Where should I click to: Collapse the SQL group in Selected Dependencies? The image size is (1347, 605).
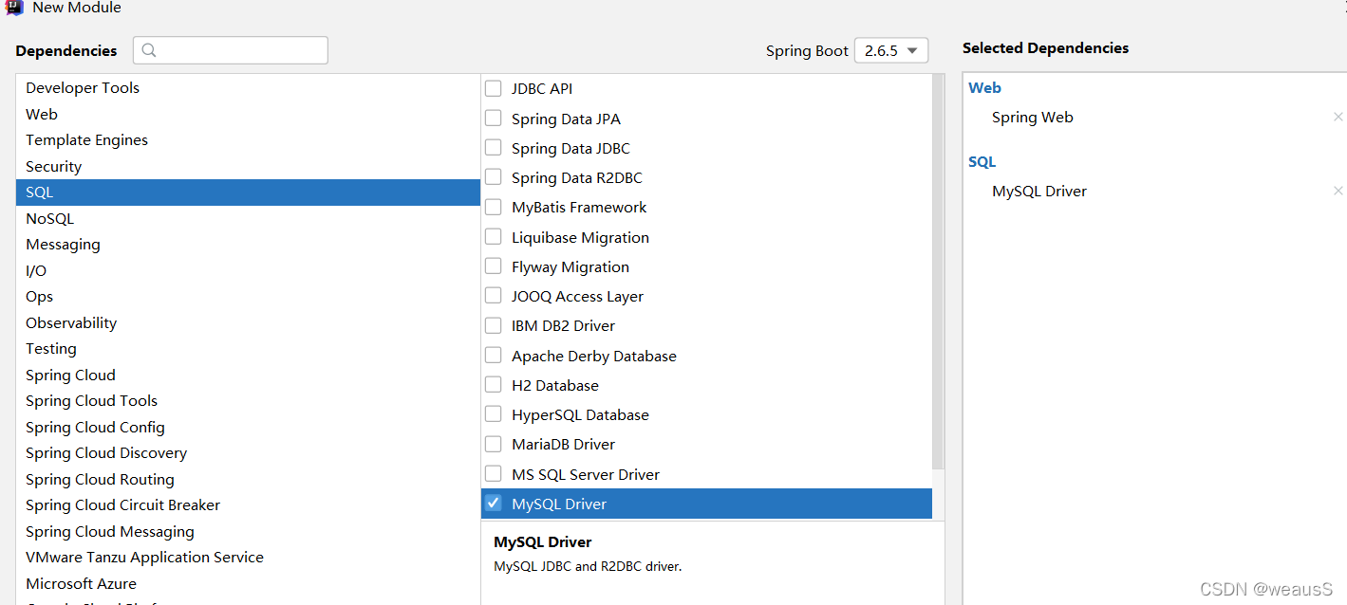982,161
